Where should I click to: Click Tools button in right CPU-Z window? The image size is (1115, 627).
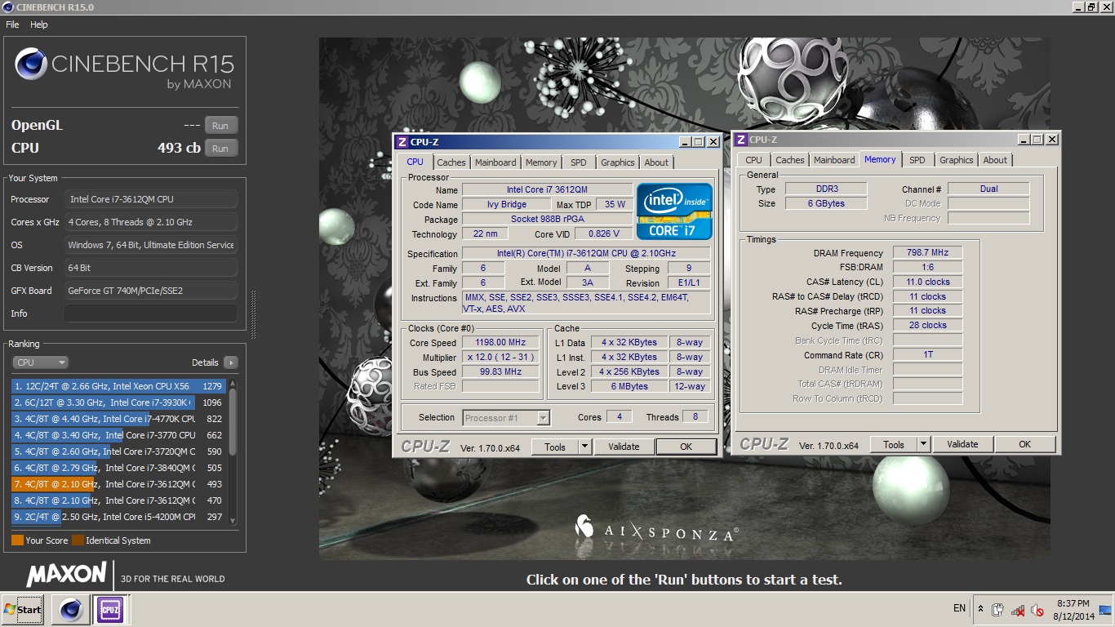894,444
